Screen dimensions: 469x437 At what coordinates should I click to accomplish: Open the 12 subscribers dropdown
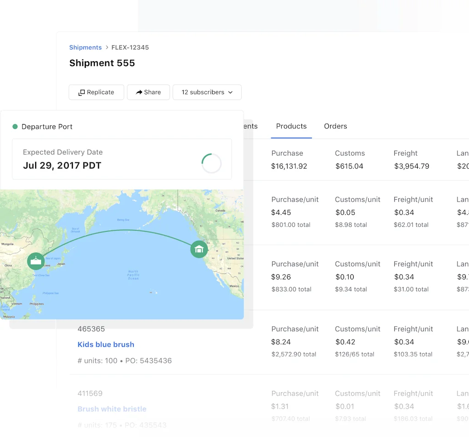[x=207, y=92]
